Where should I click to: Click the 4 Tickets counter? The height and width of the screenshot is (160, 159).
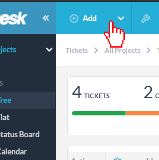(x=91, y=93)
